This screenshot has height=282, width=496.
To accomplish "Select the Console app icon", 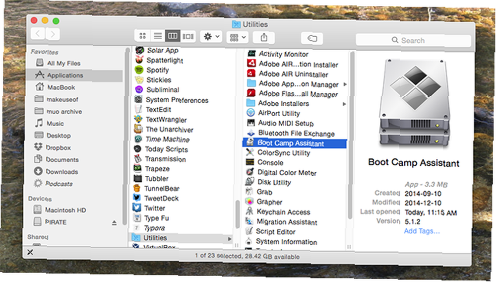I will [x=250, y=162].
